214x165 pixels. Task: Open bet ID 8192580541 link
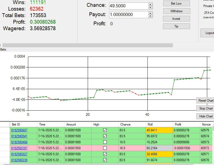point(19,136)
